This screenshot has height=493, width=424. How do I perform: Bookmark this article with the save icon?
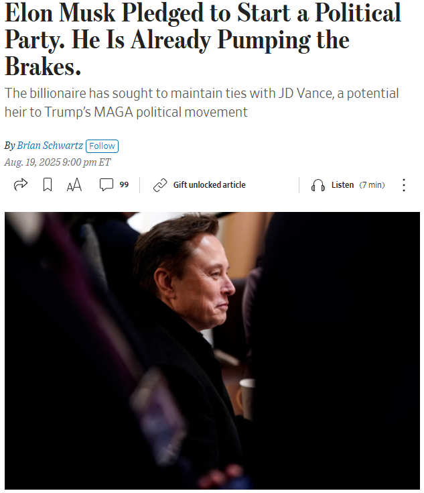tap(48, 185)
